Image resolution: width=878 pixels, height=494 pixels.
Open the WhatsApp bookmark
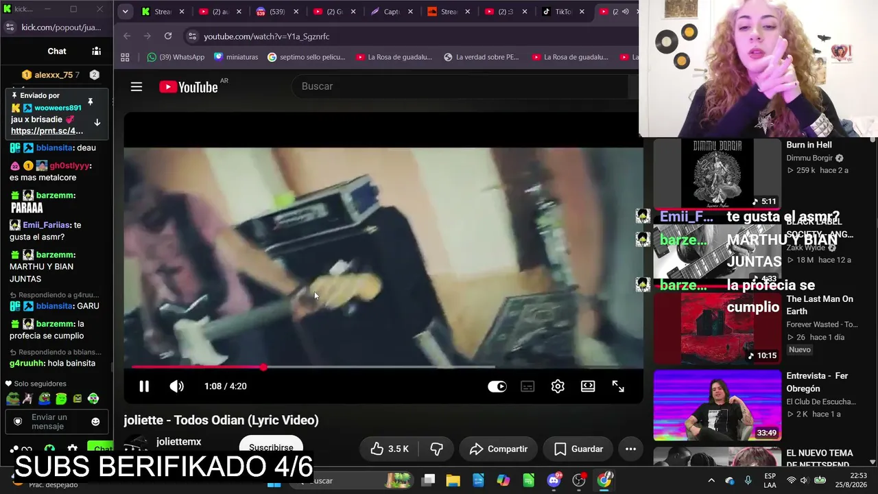[x=176, y=57]
